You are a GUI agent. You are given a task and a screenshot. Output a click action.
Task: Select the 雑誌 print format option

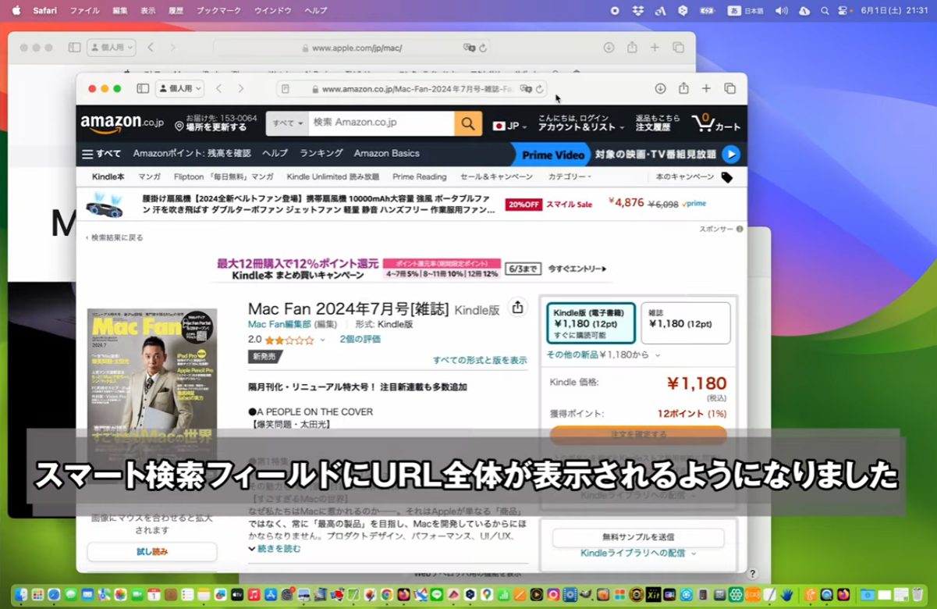(686, 323)
